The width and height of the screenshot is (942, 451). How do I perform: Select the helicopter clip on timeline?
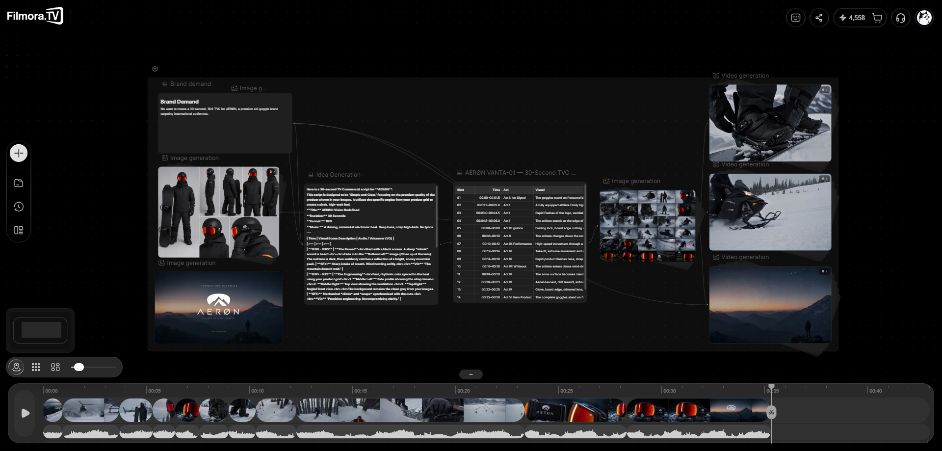[x=91, y=410]
